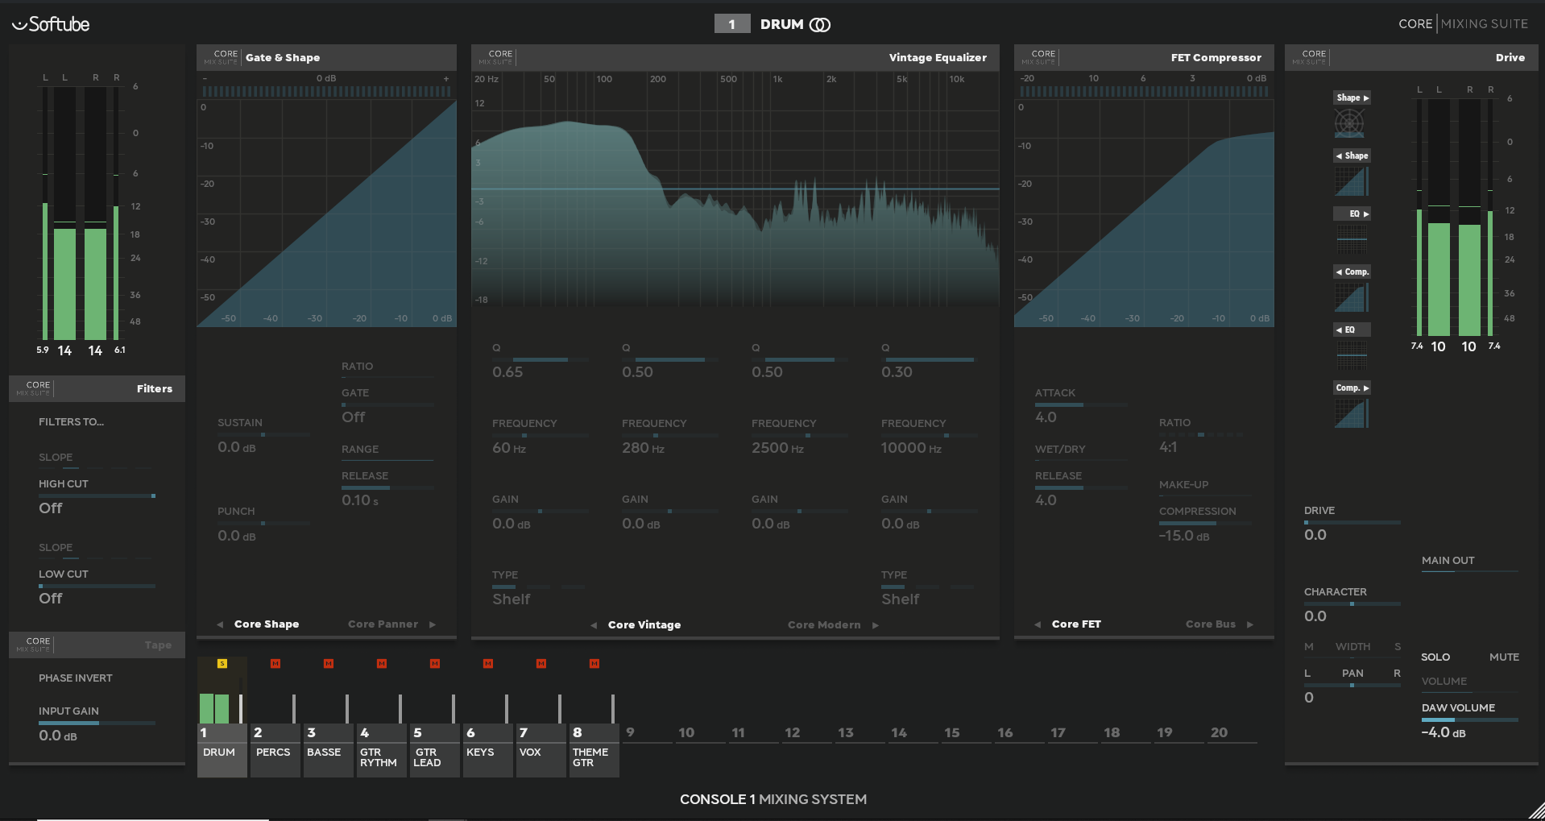Click the right arrow beside Core Modern

pyautogui.click(x=876, y=625)
